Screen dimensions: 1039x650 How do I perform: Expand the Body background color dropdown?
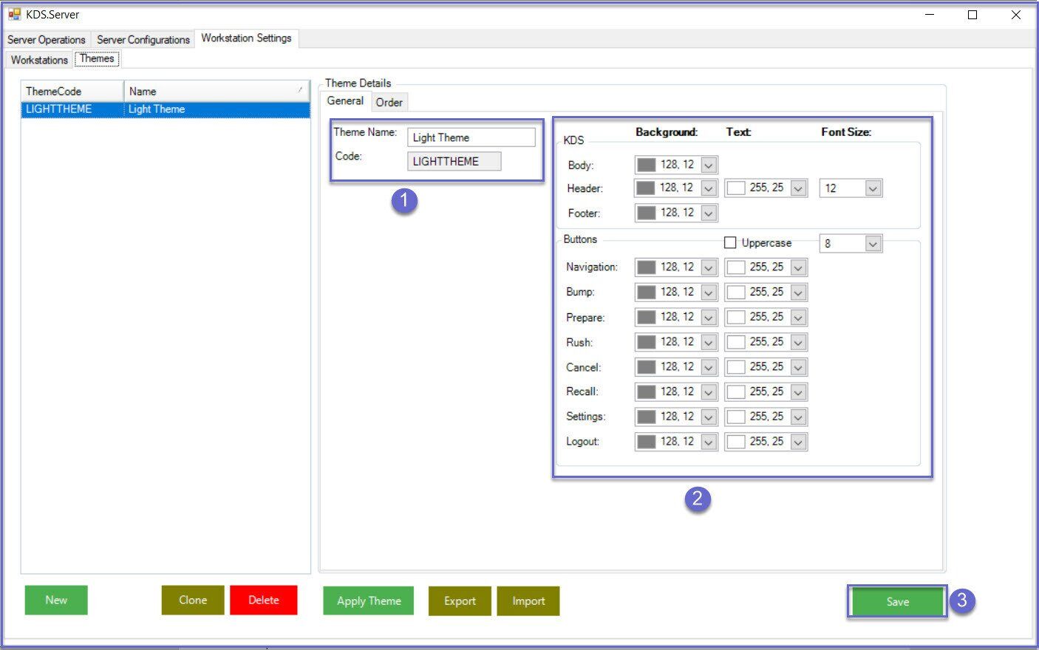[x=709, y=165]
